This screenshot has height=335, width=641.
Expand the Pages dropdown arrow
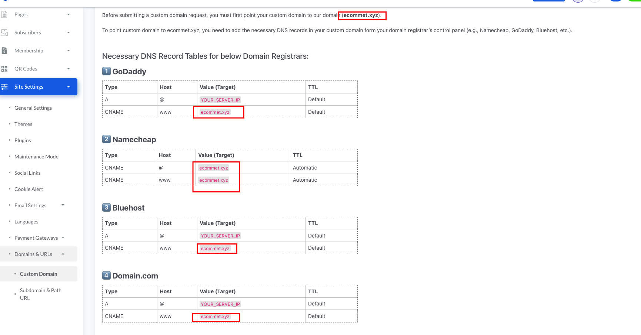pyautogui.click(x=69, y=14)
